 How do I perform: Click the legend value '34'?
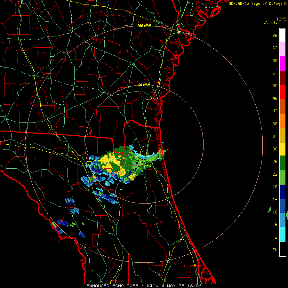[275, 136]
